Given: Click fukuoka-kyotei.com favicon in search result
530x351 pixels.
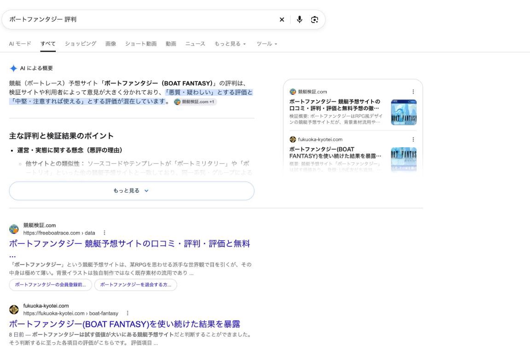Looking at the screenshot, I should click(14, 310).
